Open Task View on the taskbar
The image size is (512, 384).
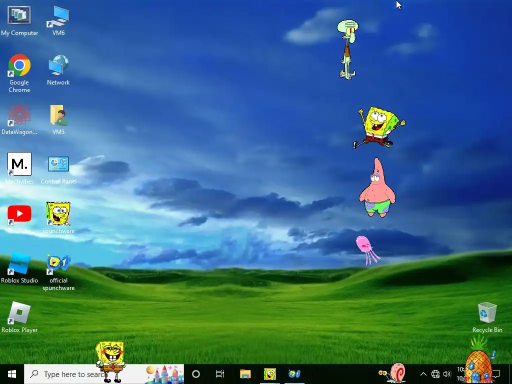point(220,374)
